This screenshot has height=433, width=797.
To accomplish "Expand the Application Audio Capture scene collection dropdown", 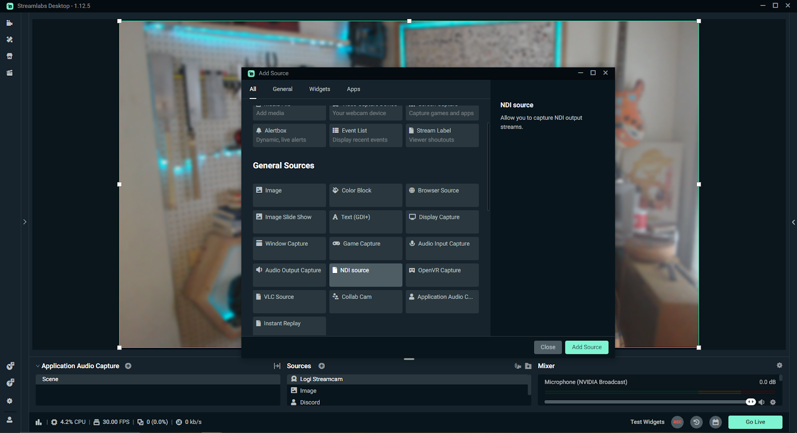I will tap(38, 366).
